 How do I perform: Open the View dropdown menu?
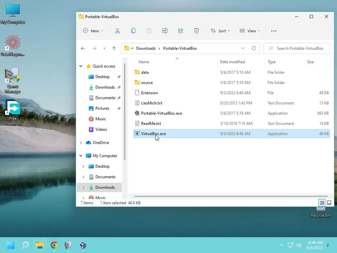click(250, 31)
